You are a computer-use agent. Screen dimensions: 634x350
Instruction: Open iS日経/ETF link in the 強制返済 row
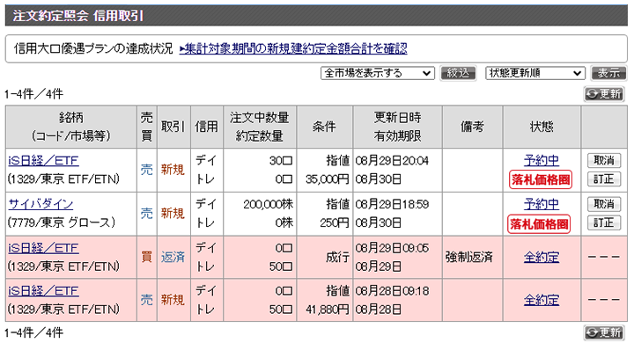pos(43,248)
